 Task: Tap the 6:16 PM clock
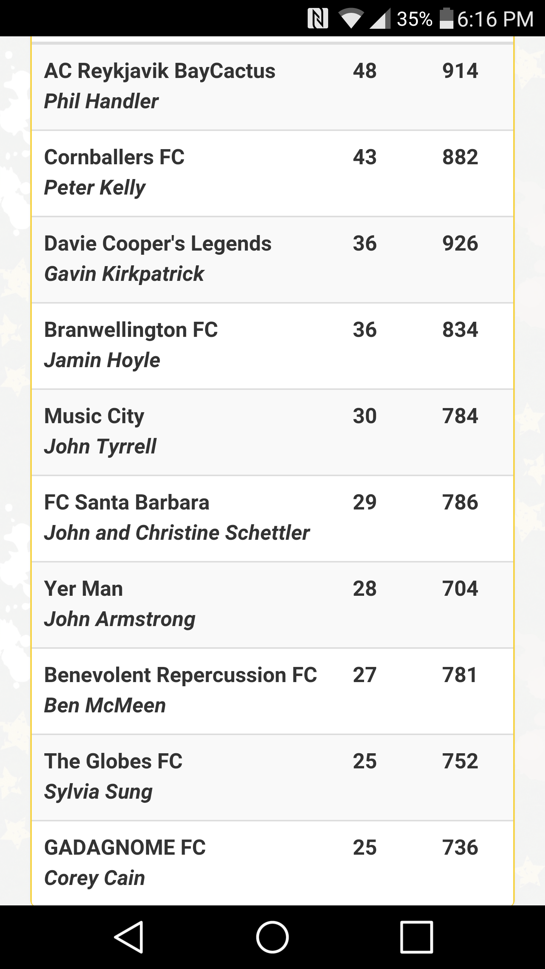coord(495,19)
